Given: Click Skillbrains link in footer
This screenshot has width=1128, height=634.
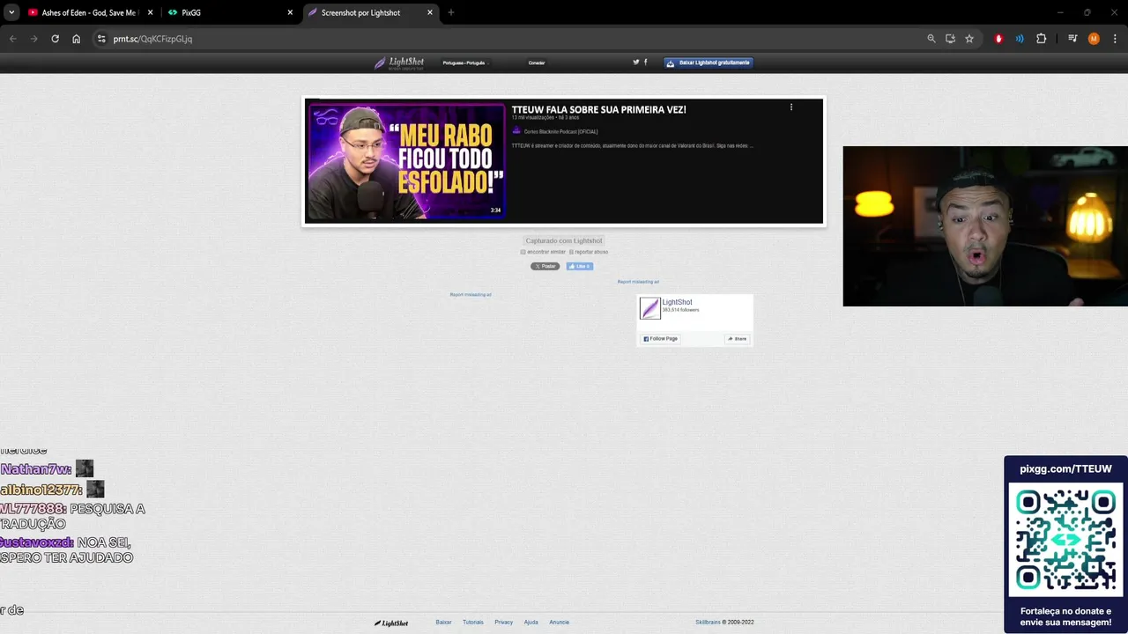Looking at the screenshot, I should coord(708,623).
